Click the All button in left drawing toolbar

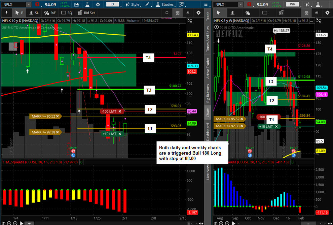188,13
